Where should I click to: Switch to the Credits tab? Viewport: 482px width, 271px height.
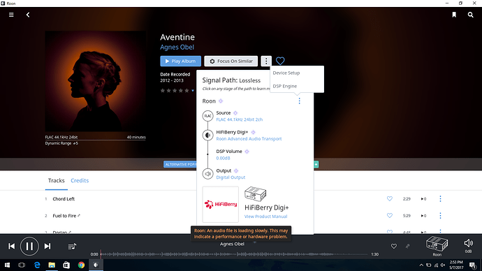pos(80,180)
